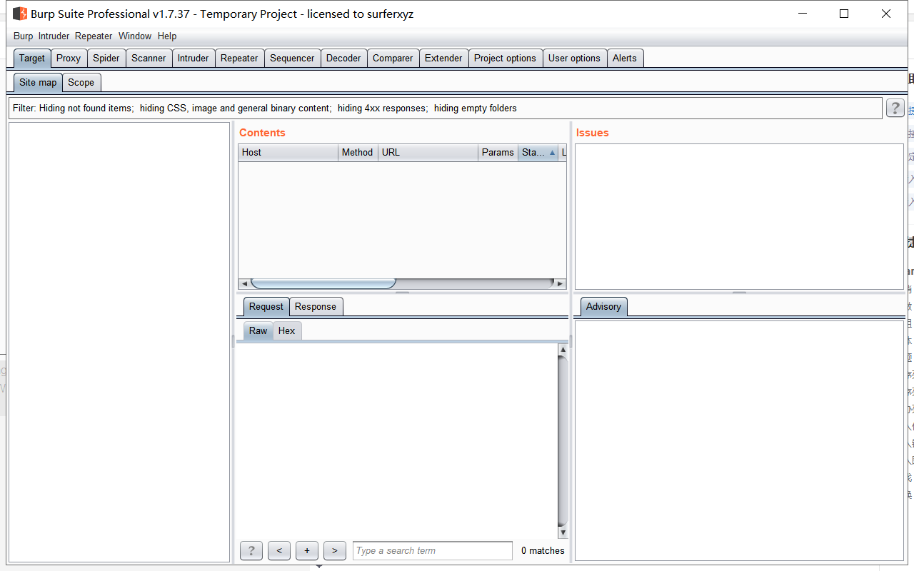Image resolution: width=914 pixels, height=571 pixels.
Task: Click the Burp Suite logo icon in title bar
Action: click(x=20, y=14)
